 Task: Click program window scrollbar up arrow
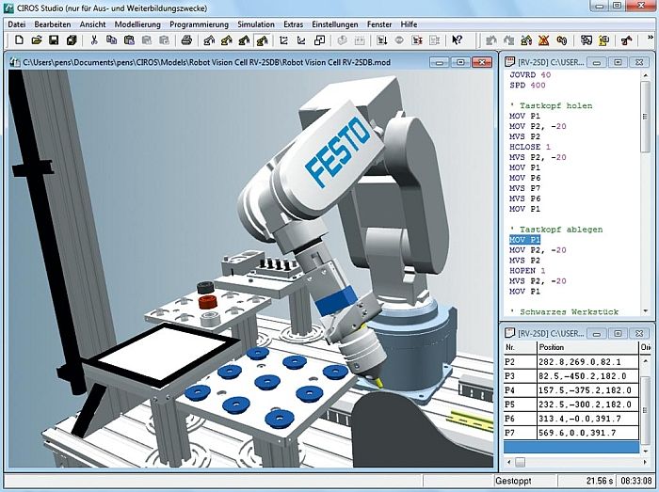click(646, 75)
